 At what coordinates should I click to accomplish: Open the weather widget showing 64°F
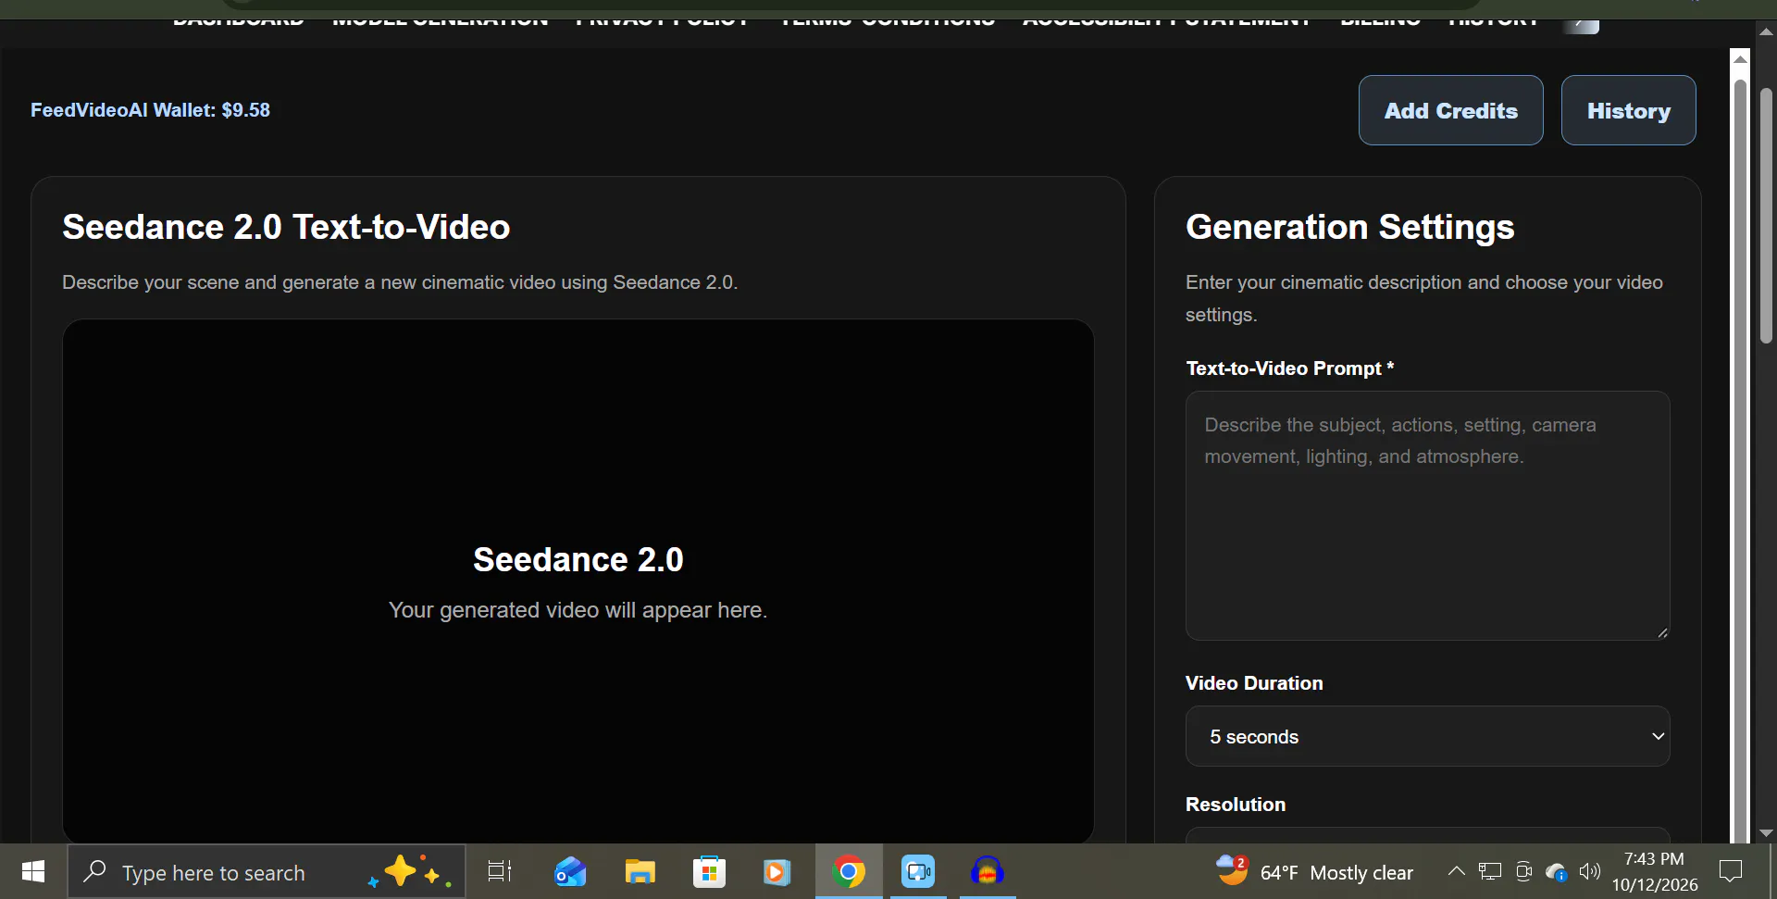coord(1314,872)
